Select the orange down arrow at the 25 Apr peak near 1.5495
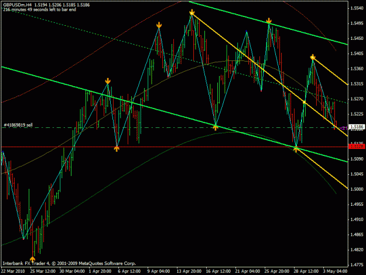Screen dimensions: 366x275 coord(269,21)
